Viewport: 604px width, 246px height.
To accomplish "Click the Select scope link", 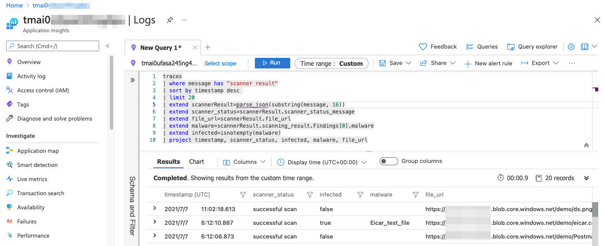I will (x=220, y=64).
